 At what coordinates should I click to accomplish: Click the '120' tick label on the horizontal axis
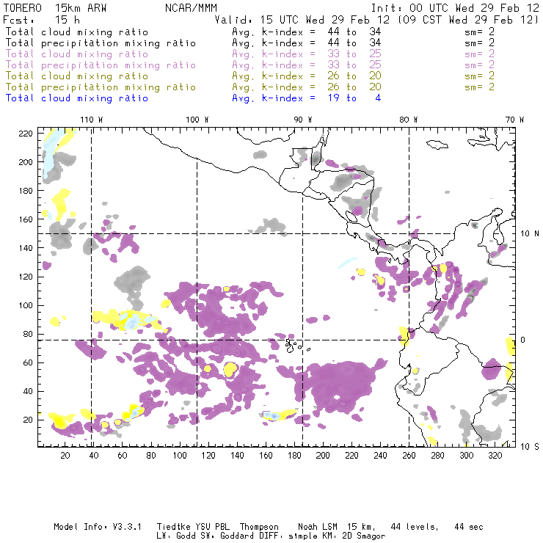coord(208,456)
